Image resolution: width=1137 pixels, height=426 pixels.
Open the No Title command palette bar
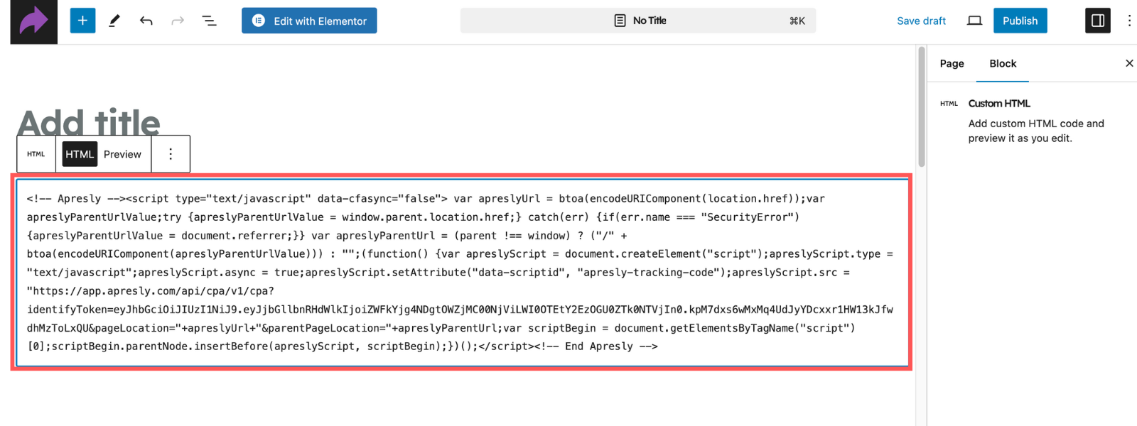[638, 21]
